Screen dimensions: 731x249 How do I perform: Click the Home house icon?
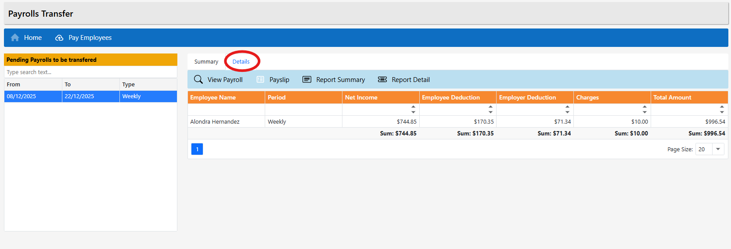pyautogui.click(x=15, y=38)
